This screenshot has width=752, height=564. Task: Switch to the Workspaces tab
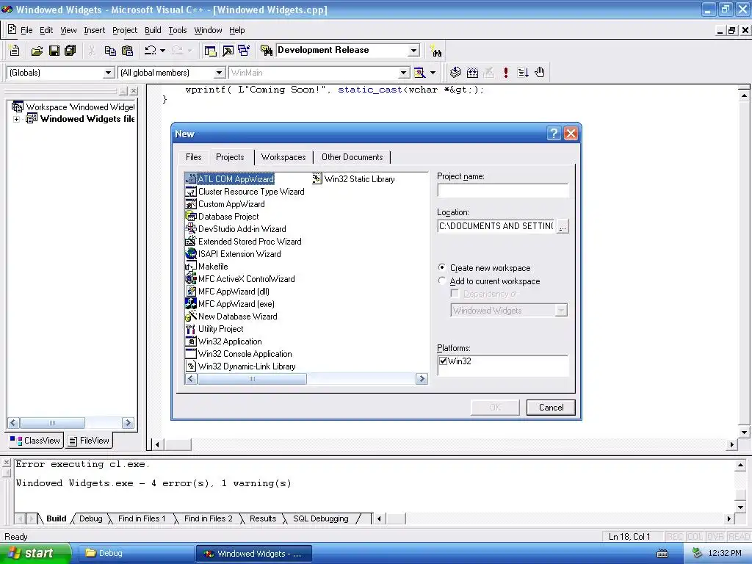pos(283,157)
